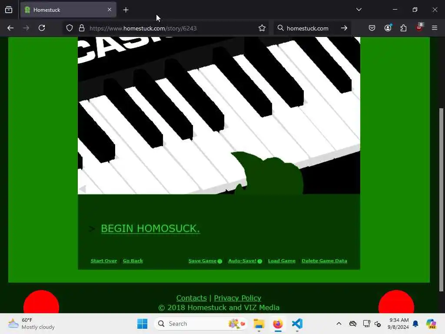
Task: Close the Homestuck tab
Action: (110, 10)
